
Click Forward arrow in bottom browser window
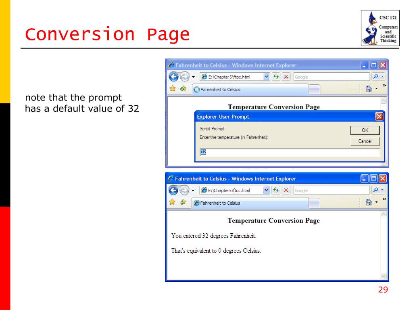coord(184,190)
